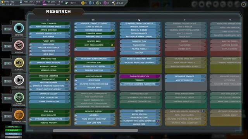This screenshot has width=248, height=139.
Task: Click the horizontal scrollbar thumb
Action: (95, 131)
